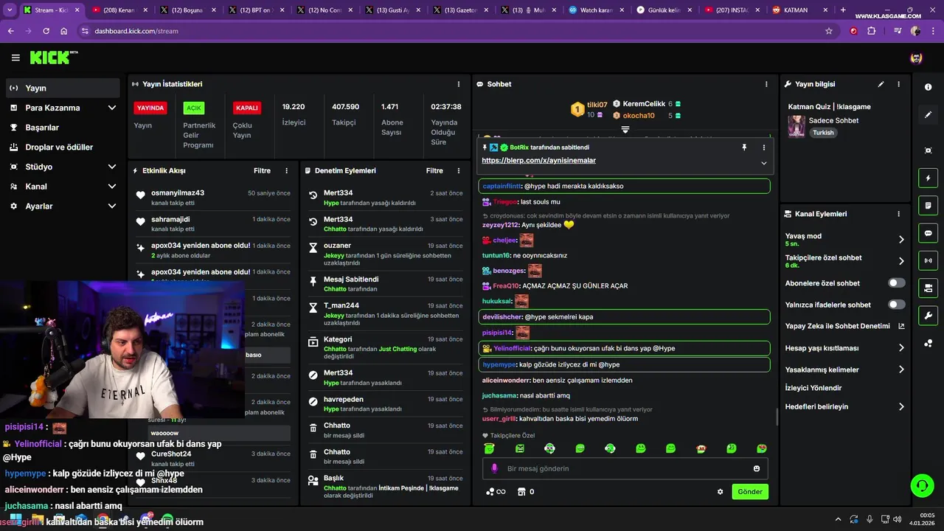
Task: Click the screen capture icon in the right sidebar
Action: click(928, 150)
